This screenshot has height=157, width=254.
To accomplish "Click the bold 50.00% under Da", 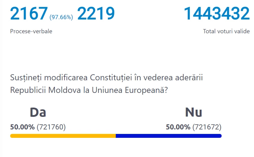I will point(22,127).
